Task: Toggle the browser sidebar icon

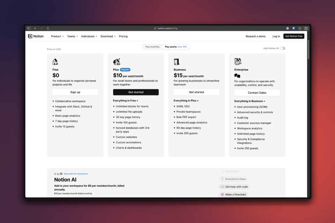Action: (x=29, y=28)
